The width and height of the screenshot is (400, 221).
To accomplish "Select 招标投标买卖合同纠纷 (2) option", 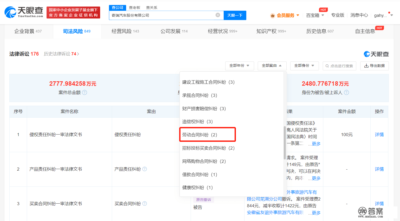I will point(208,148).
